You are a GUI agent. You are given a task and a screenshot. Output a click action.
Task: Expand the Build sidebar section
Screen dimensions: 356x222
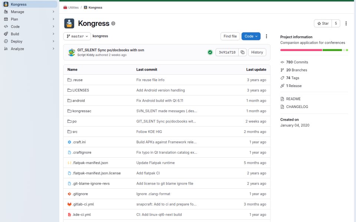tap(30, 34)
